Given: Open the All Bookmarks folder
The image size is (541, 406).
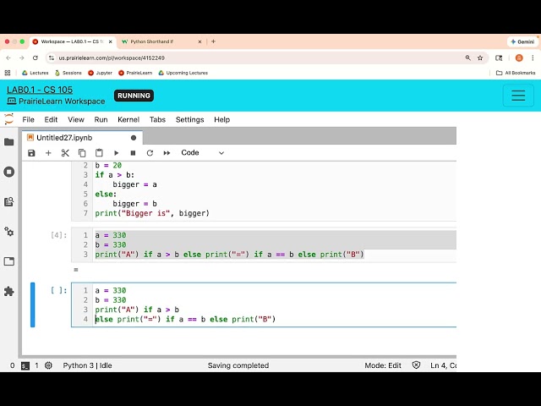Looking at the screenshot, I should [516, 73].
